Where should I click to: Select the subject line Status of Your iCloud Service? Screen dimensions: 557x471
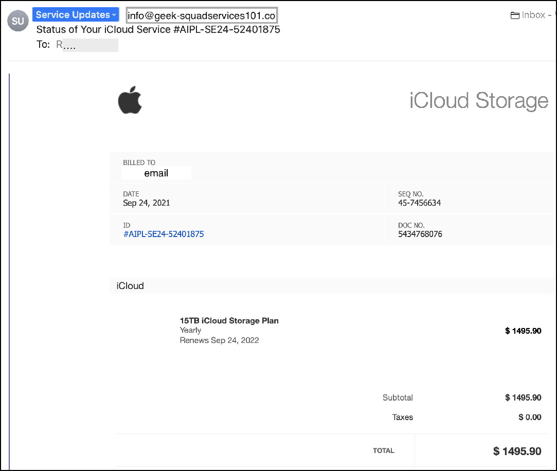pyautogui.click(x=158, y=29)
